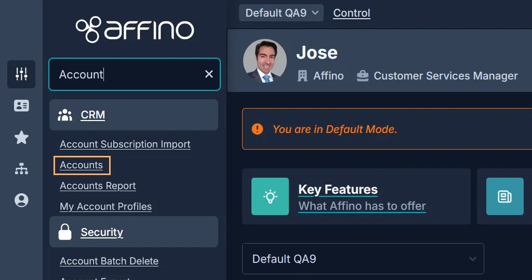This screenshot has height=280, width=532.
Task: Open the Default QA9 dropdown at top
Action: coord(281,13)
